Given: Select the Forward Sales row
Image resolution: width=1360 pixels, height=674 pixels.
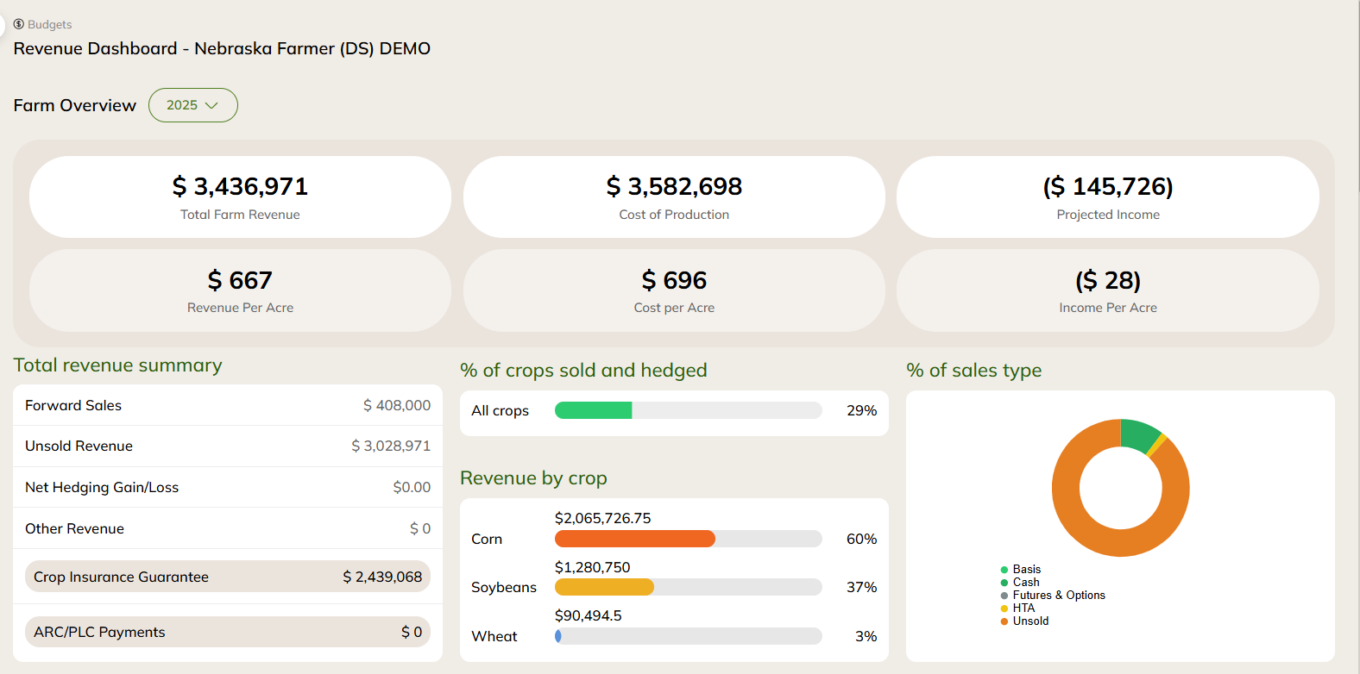Looking at the screenshot, I should (x=228, y=405).
